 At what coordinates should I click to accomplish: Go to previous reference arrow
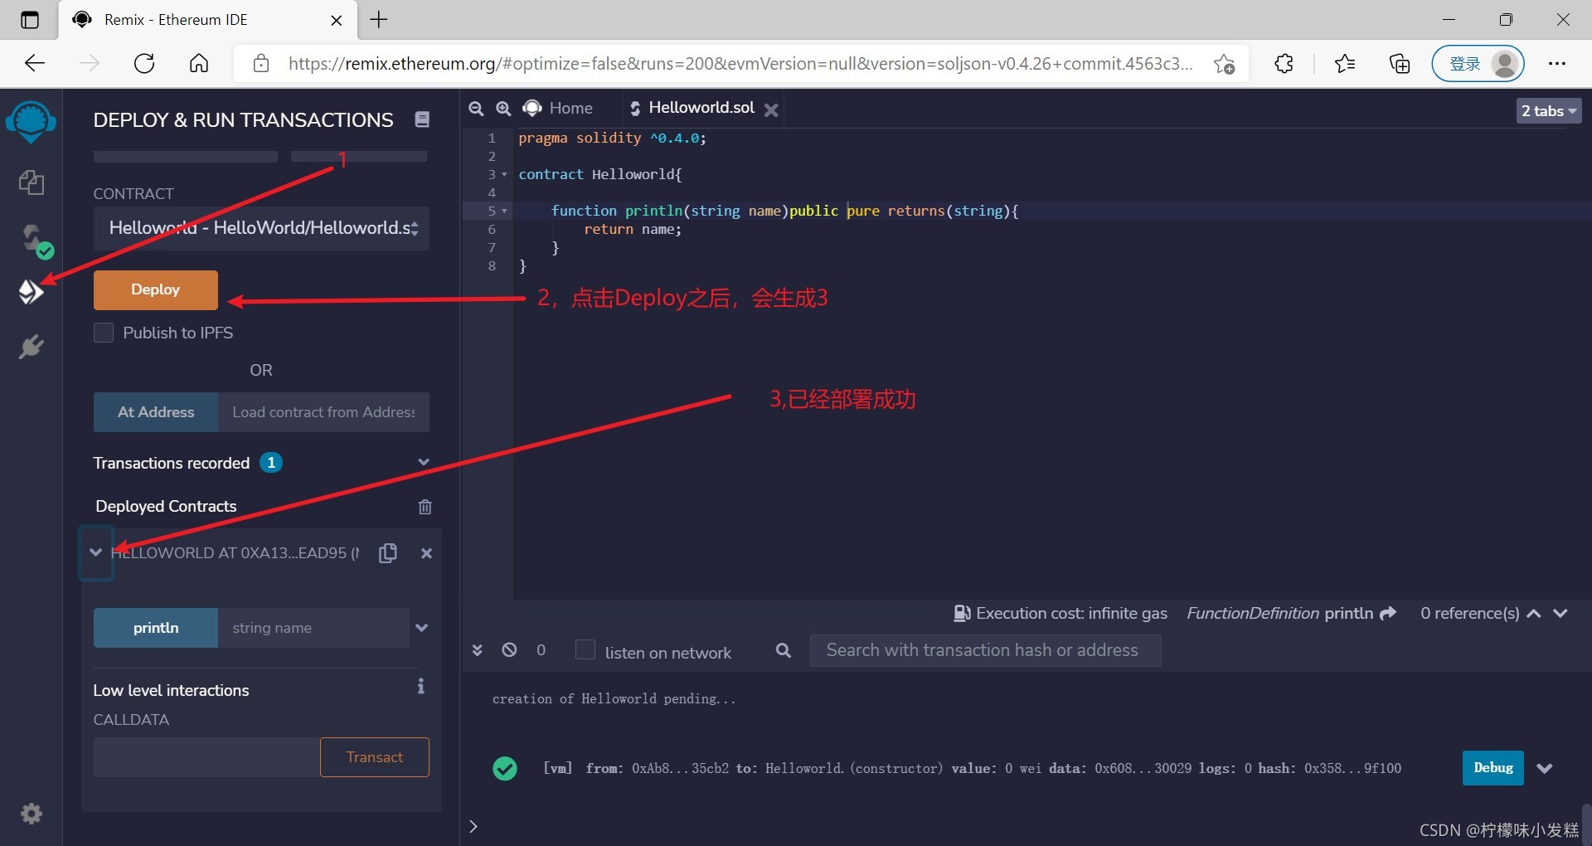click(1534, 613)
